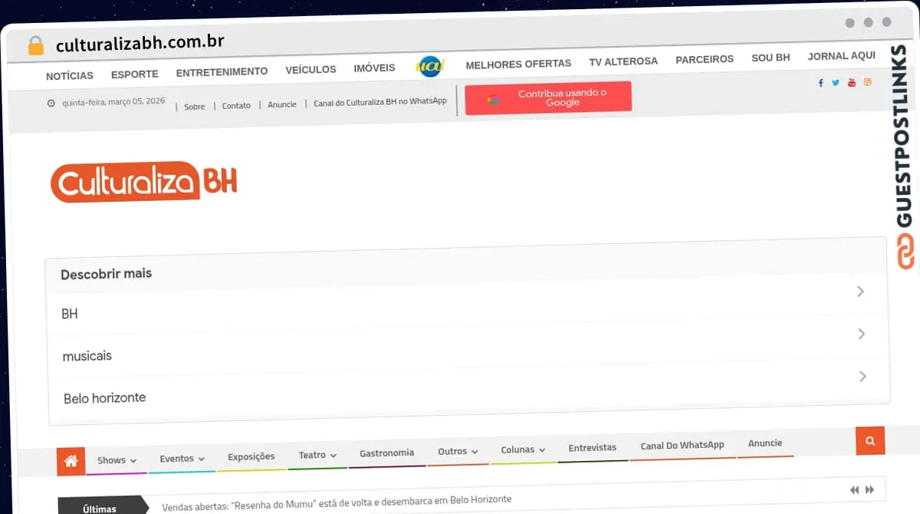Open the chevron in the BH row
The width and height of the screenshot is (920, 514).
(861, 292)
